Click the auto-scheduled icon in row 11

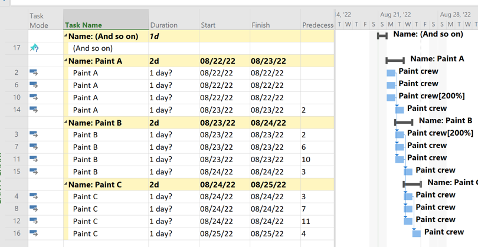(x=34, y=159)
